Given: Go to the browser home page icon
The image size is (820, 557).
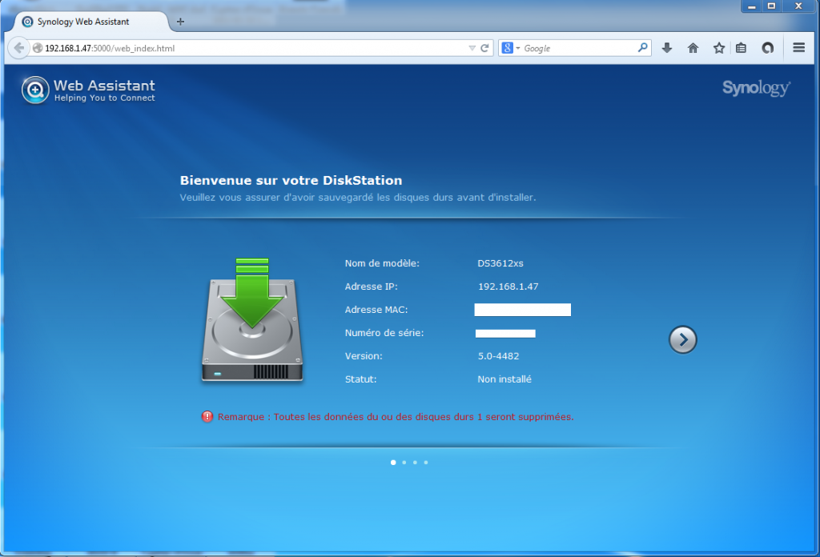Looking at the screenshot, I should pos(693,48).
